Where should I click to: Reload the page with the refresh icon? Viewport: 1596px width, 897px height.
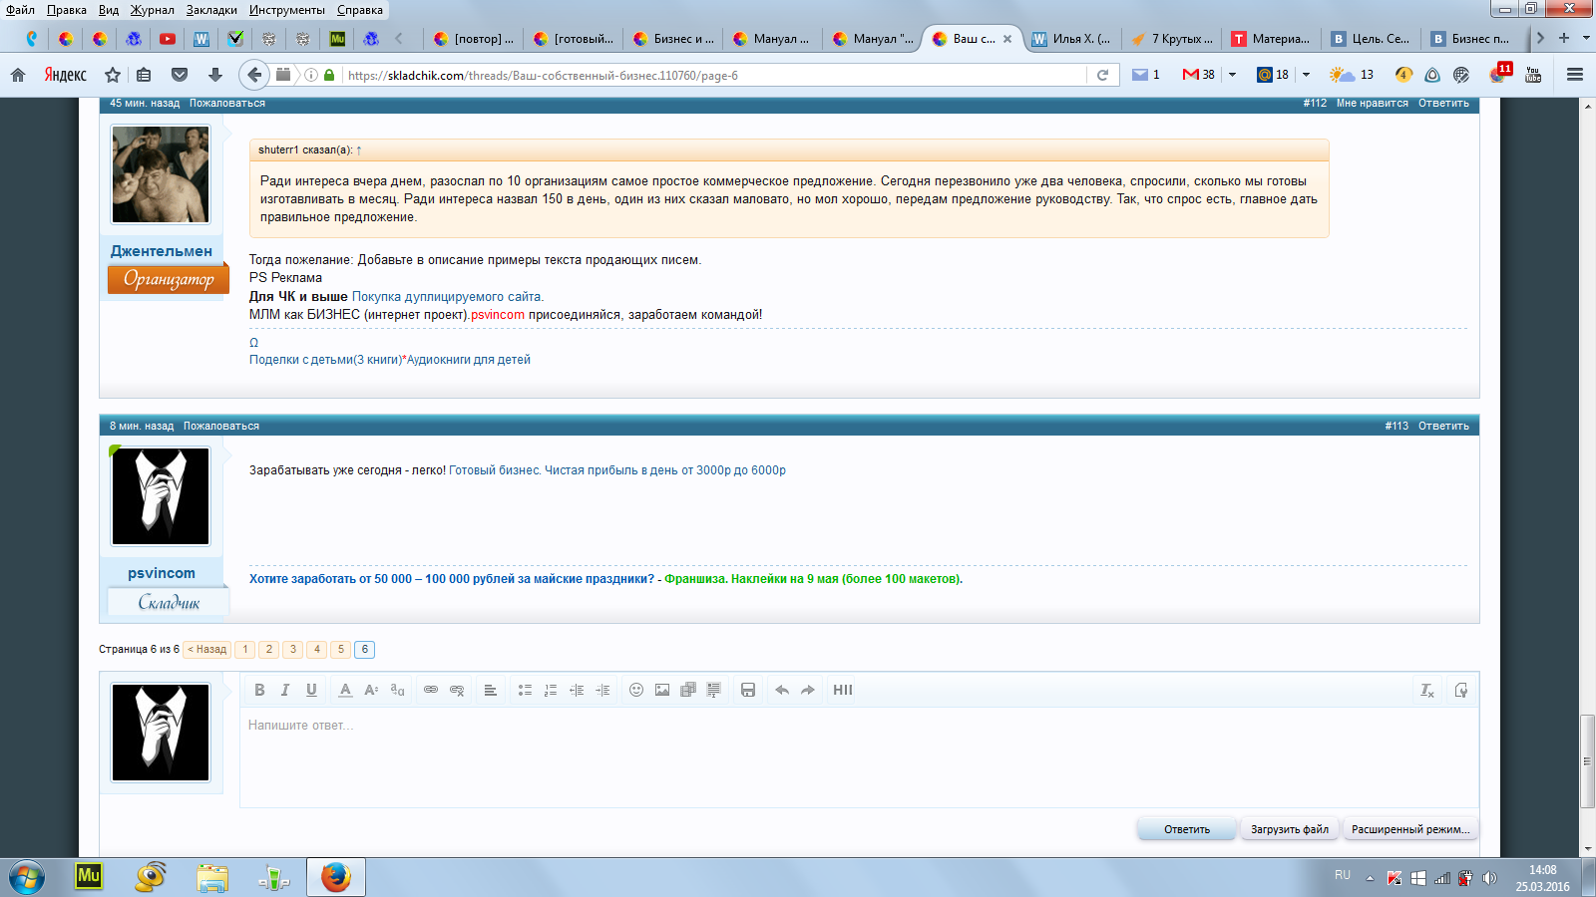tap(1102, 75)
